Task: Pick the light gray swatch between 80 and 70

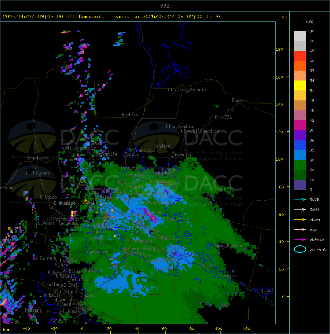Action: [x=300, y=36]
